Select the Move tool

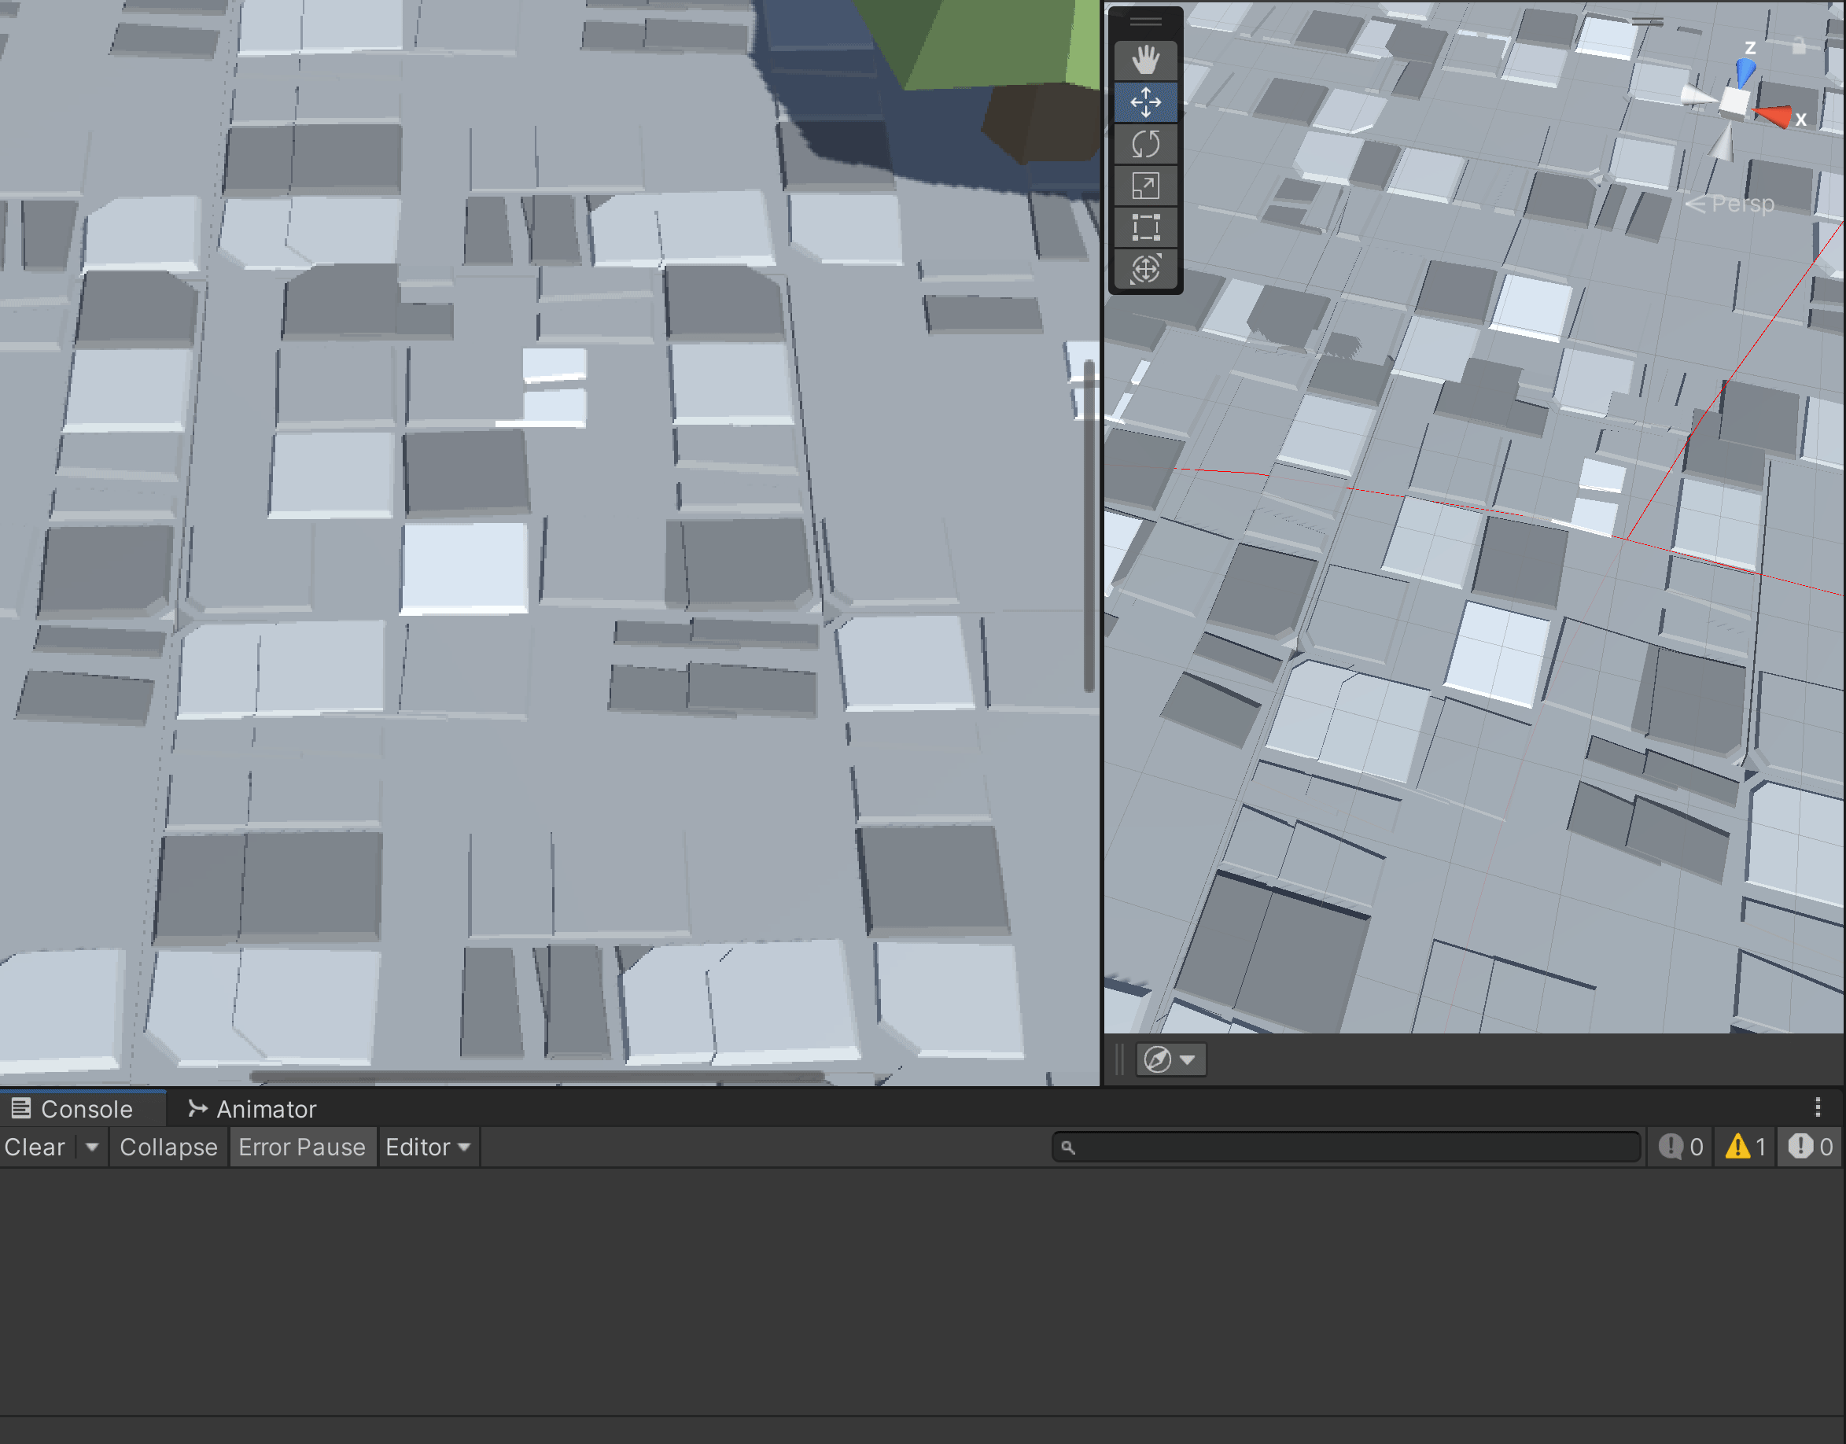click(x=1145, y=102)
